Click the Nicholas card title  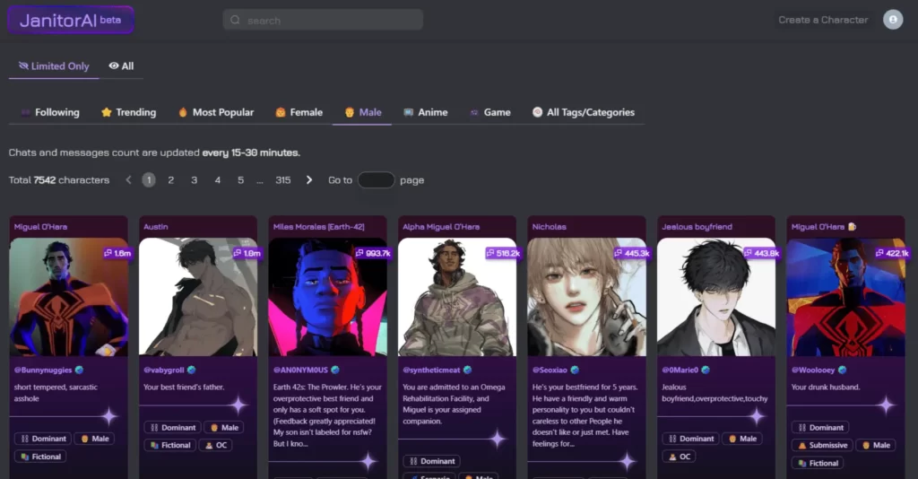[550, 227]
